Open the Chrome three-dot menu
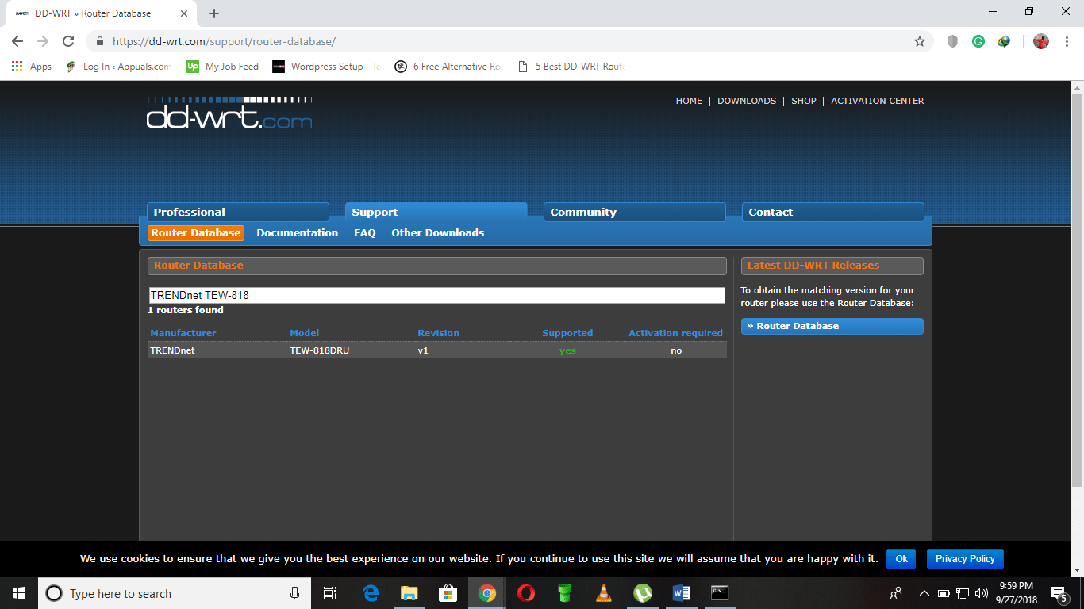Viewport: 1084px width, 609px height. (x=1066, y=41)
